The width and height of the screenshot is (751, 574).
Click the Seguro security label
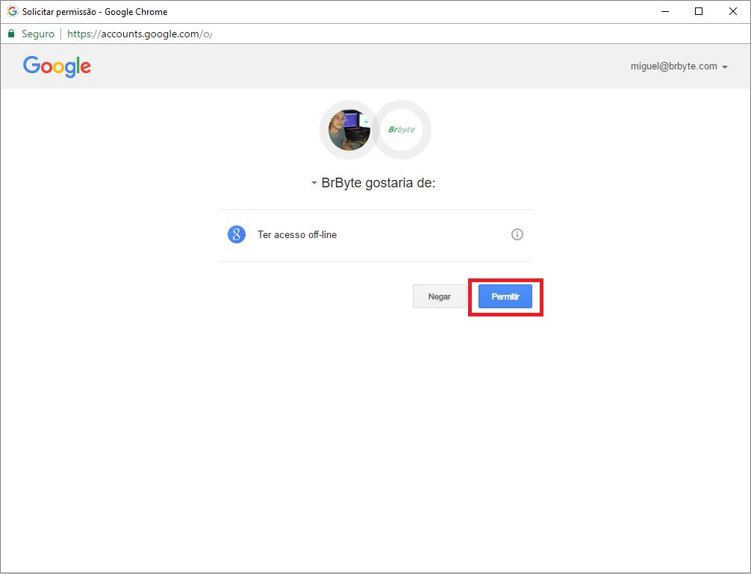pos(38,34)
